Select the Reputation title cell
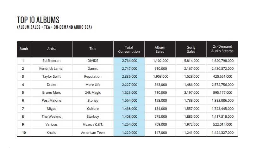The height and width of the screenshot is (148, 256). (x=93, y=76)
